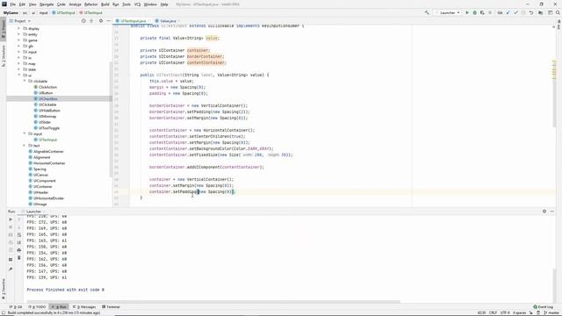Click Collapse All icon in Project panel
Image resolution: width=562 pixels, height=316 pixels.
pyautogui.click(x=91, y=21)
